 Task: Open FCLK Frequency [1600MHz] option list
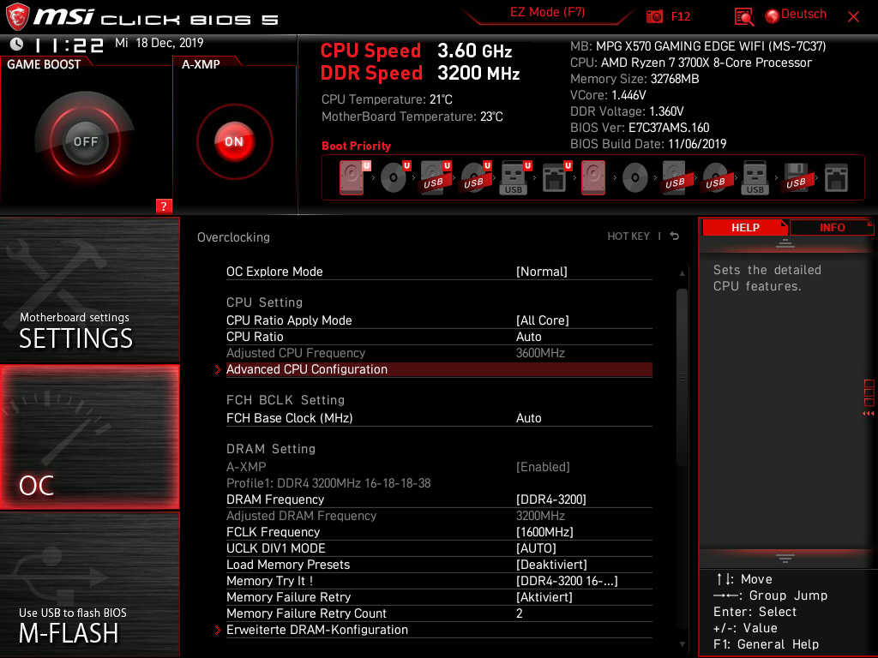coord(544,531)
